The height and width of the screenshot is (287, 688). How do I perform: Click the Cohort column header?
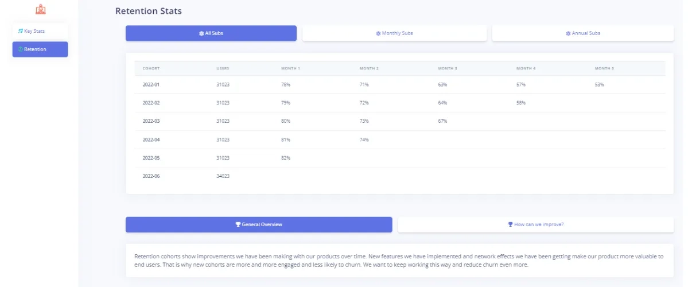[x=151, y=69]
